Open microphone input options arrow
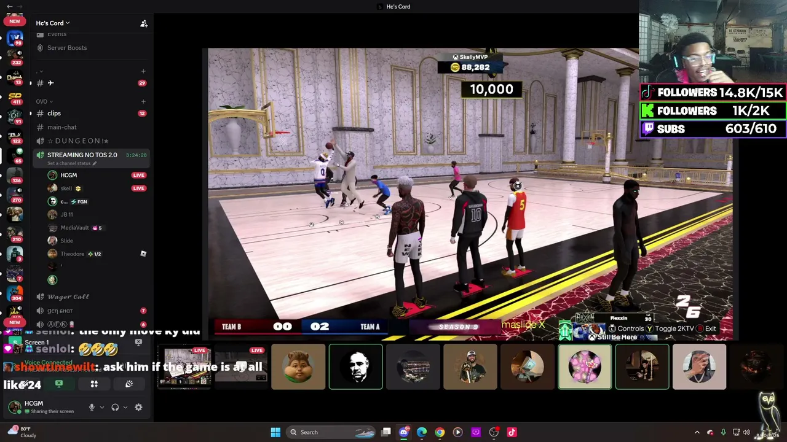This screenshot has width=787, height=442. [x=101, y=407]
